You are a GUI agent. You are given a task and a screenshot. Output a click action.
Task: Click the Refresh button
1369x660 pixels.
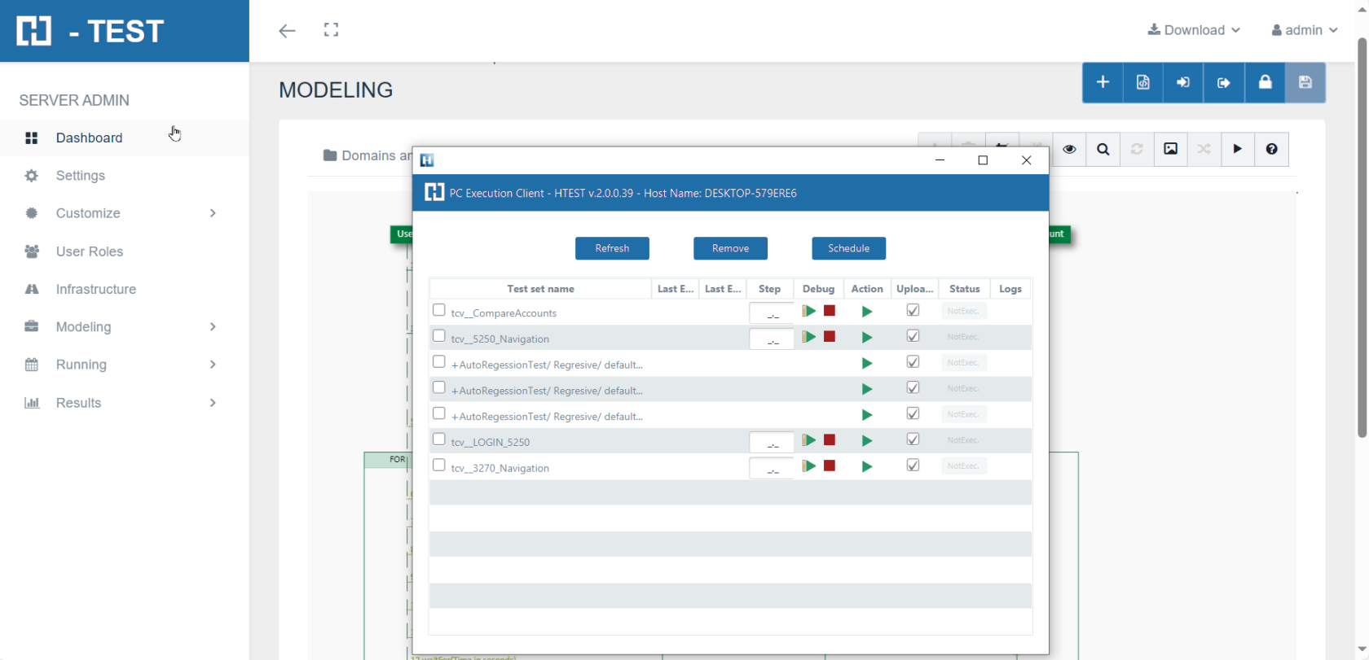tap(612, 248)
